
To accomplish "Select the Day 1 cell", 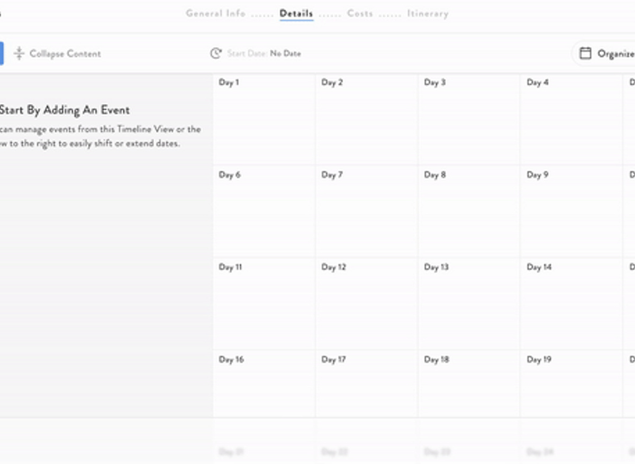I will click(x=264, y=119).
